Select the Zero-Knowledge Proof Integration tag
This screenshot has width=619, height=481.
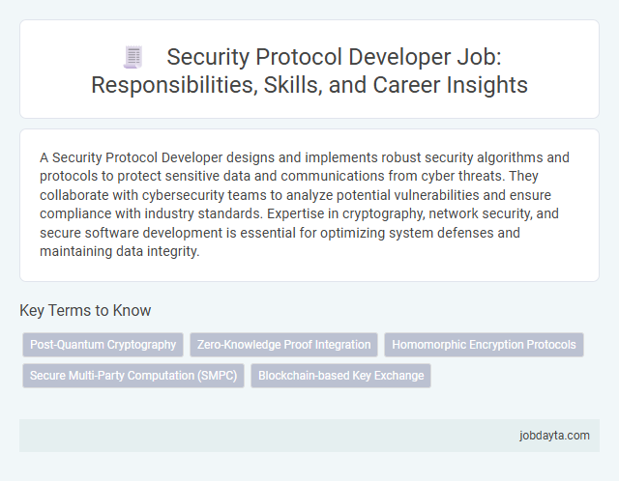[x=283, y=345]
